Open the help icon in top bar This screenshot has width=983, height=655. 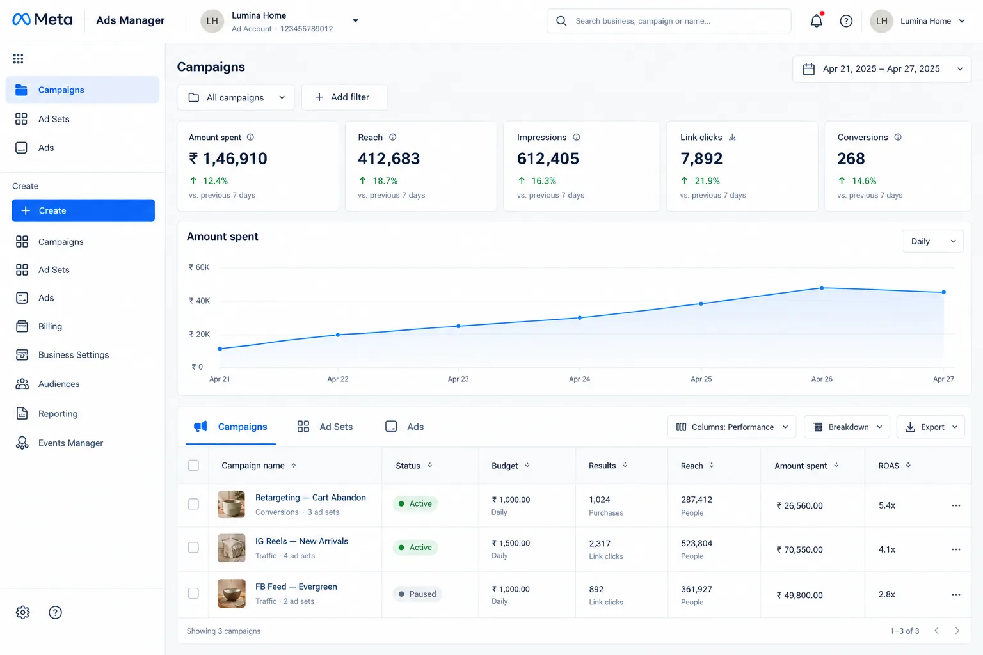[x=846, y=21]
